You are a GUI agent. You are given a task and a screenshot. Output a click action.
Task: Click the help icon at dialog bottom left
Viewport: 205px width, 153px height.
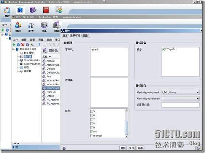[x=64, y=148]
